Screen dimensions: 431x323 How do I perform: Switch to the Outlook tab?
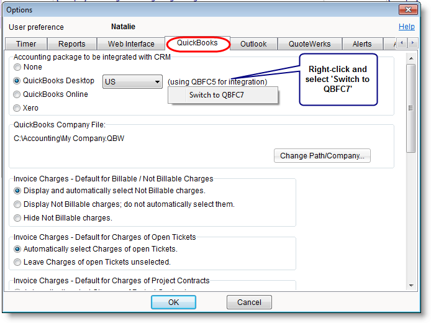point(253,44)
